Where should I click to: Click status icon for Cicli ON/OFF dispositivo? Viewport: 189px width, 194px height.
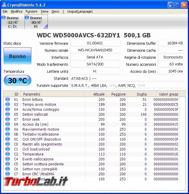[x=8, y=139]
